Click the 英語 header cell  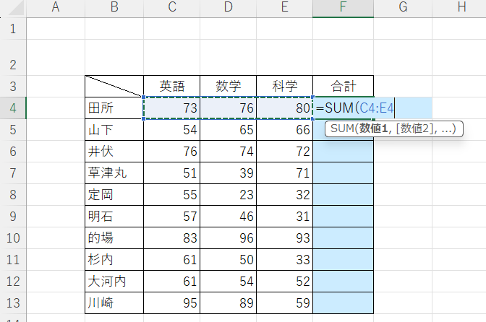point(172,86)
